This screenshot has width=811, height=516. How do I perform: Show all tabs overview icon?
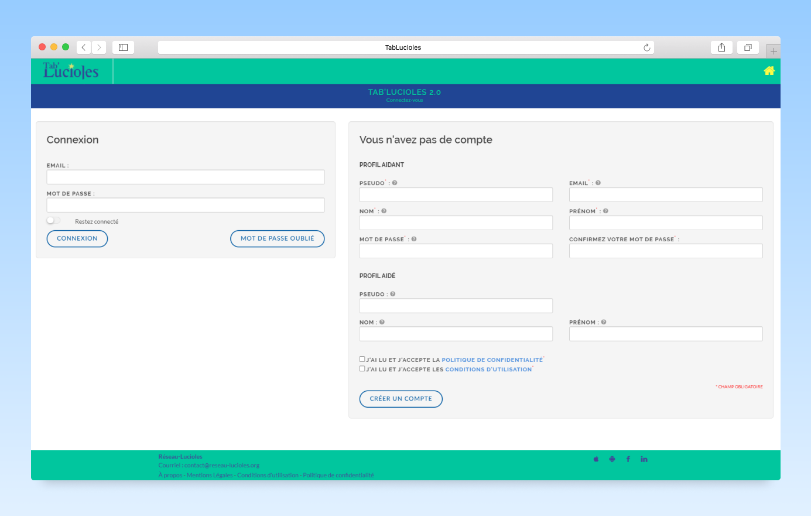pos(748,47)
